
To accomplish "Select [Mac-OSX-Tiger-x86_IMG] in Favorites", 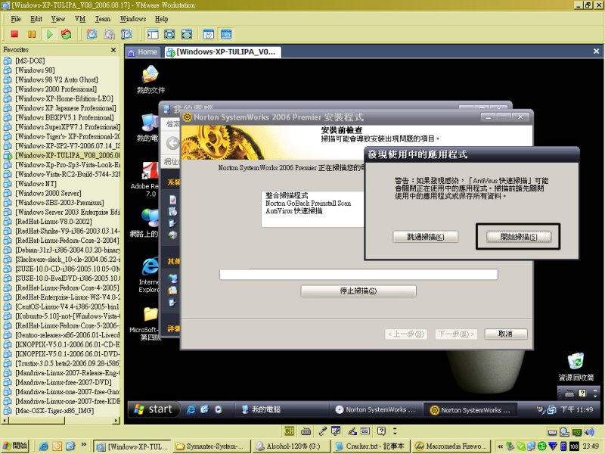I will [x=54, y=411].
